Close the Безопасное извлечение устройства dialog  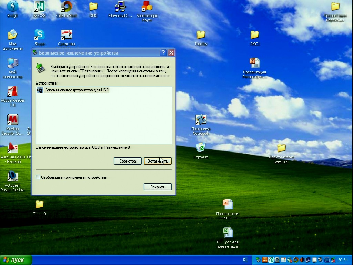point(171,53)
